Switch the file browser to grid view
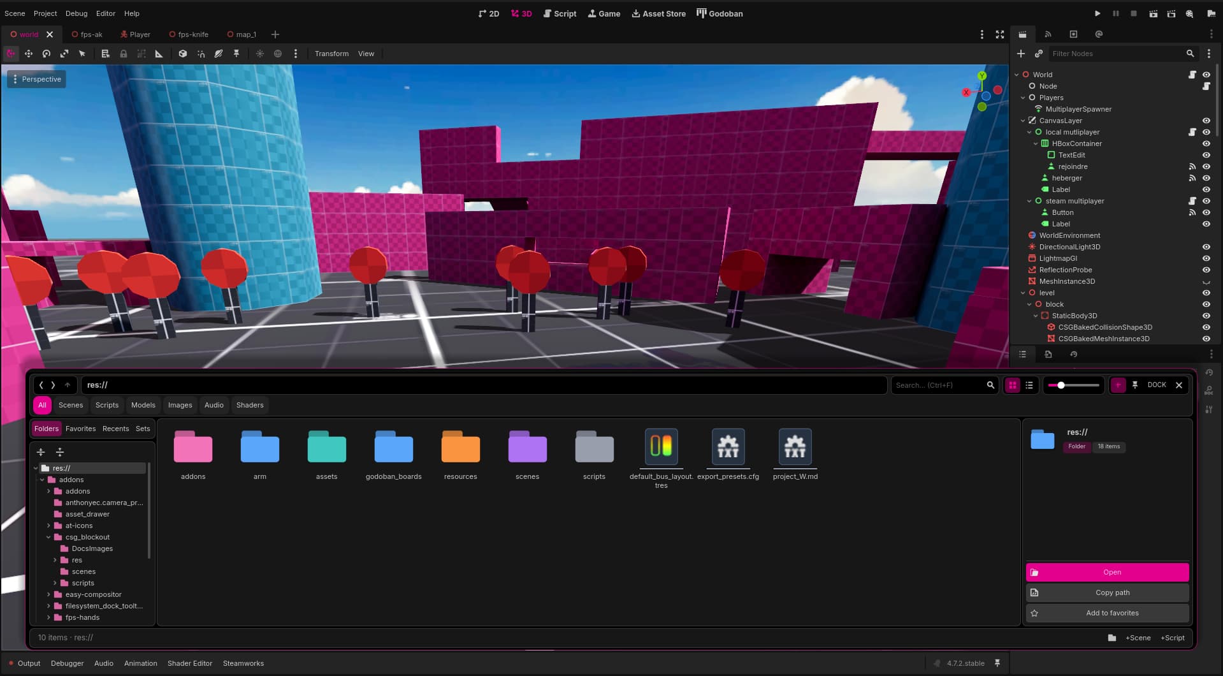 (1013, 385)
